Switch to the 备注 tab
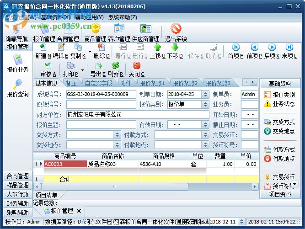This screenshot has width=305, height=229. (x=71, y=83)
